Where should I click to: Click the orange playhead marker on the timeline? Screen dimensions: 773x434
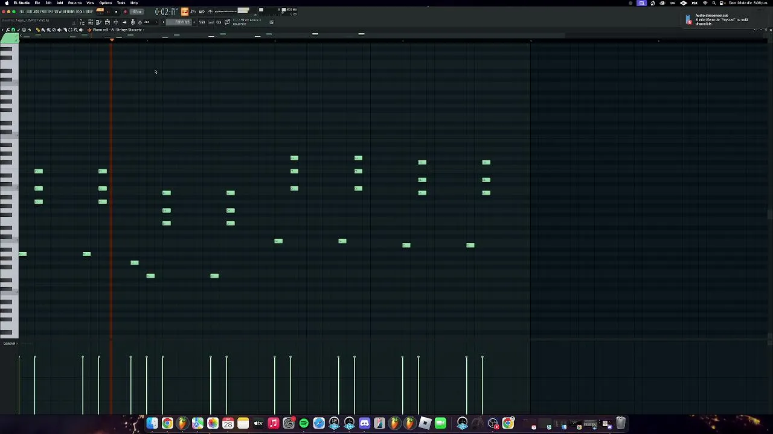tap(111, 40)
